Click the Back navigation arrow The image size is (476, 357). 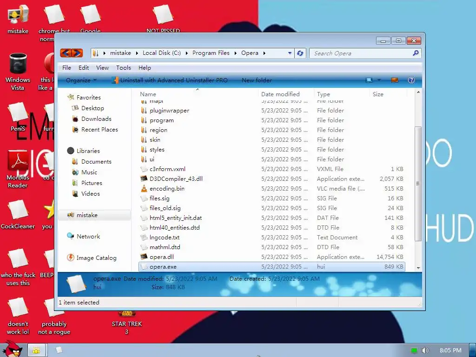(66, 53)
